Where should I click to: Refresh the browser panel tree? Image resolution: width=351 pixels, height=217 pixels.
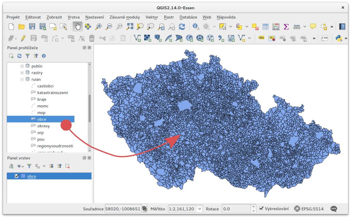pos(19,56)
